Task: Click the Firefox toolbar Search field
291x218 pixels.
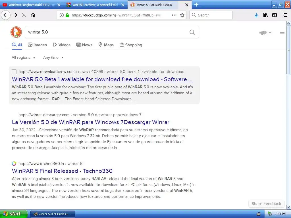Action: click(x=211, y=15)
